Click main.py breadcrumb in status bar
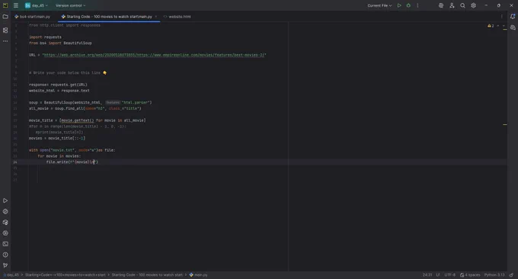This screenshot has height=279, width=518. 198,274
